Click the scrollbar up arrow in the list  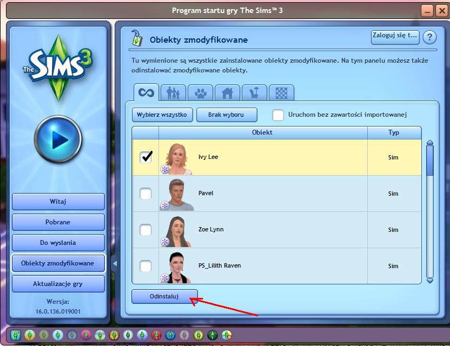[x=430, y=143]
